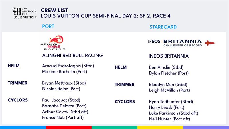Click helm Arnaud Psarofaghis (Stbd)
229x129 pixels.
[68, 66]
